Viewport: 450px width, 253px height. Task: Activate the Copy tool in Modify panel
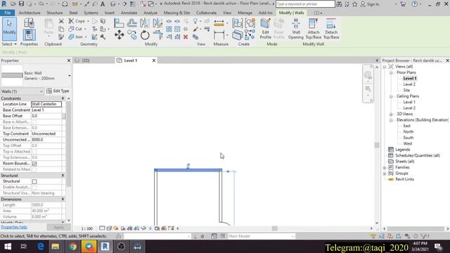(132, 35)
